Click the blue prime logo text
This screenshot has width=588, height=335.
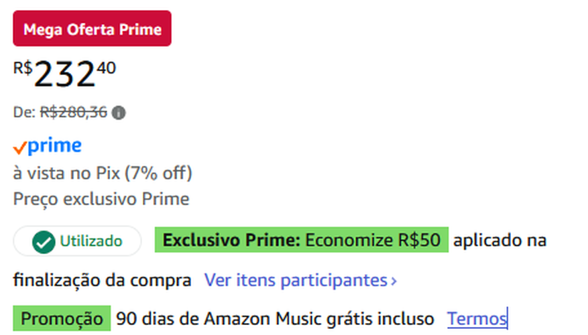[x=55, y=145]
